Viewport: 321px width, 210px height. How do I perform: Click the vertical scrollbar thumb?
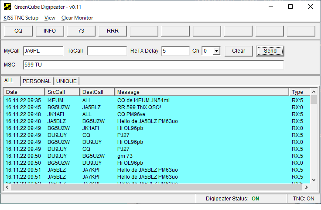pyautogui.click(x=314, y=100)
